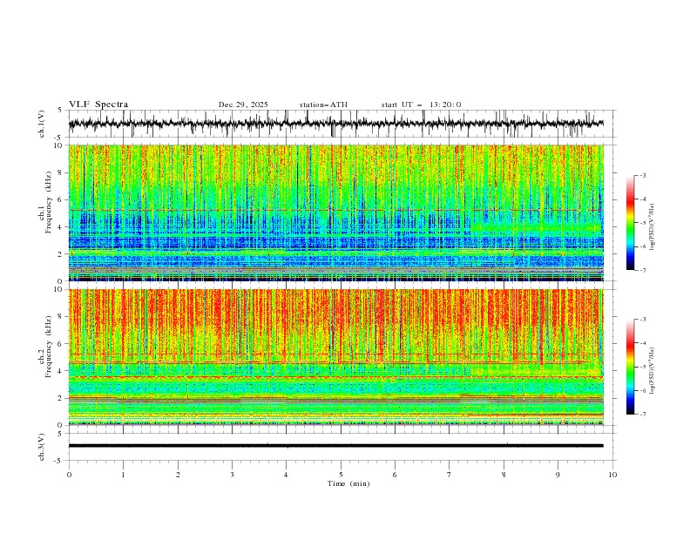Click time axis tick label "5"
Screen dimensions: 690x533
(341, 475)
